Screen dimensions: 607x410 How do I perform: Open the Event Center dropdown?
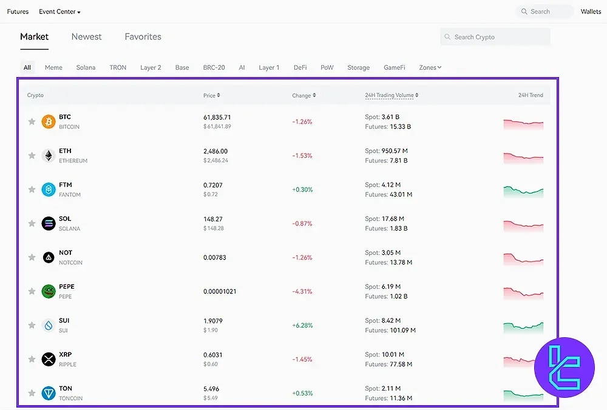coord(59,12)
